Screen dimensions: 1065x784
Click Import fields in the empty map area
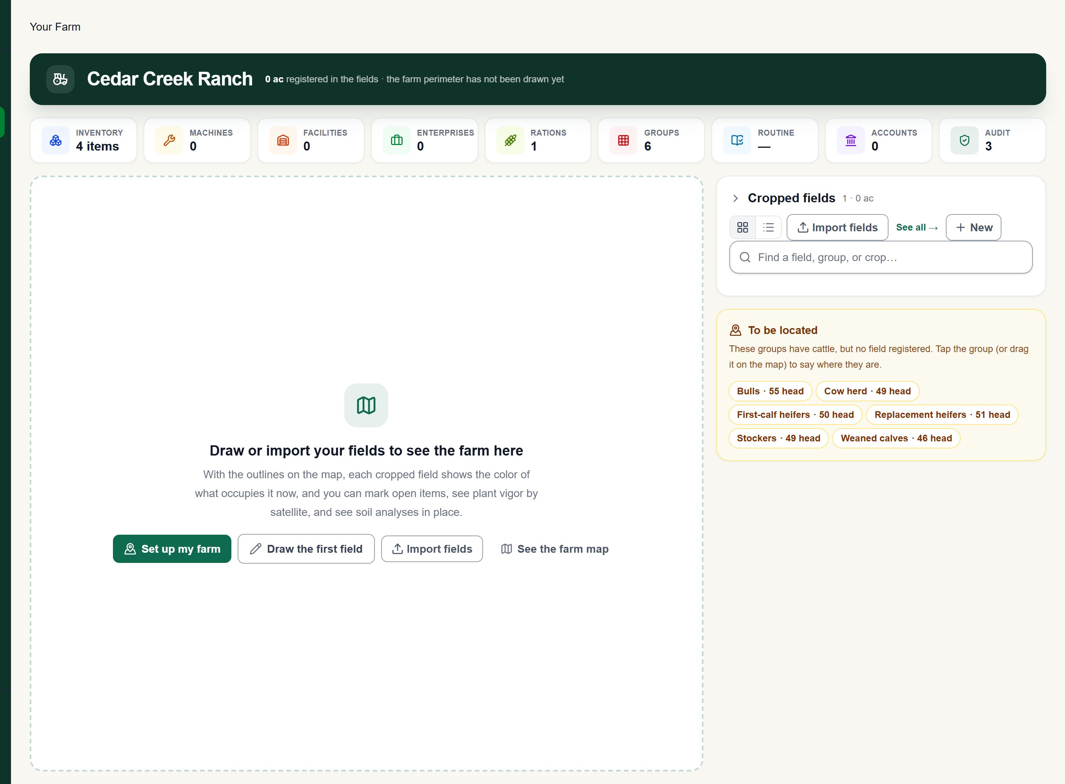432,549
